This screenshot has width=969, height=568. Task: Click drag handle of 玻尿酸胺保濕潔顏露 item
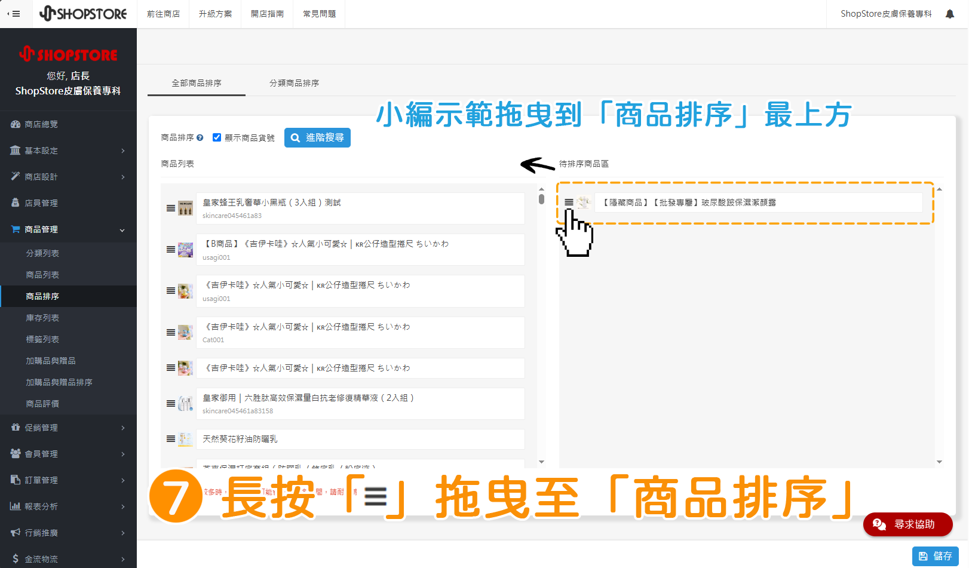tap(569, 202)
